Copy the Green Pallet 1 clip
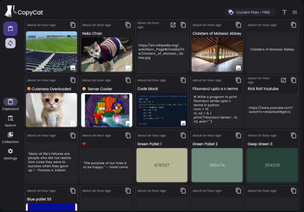Screen dimensions: 304x212 (183, 136)
